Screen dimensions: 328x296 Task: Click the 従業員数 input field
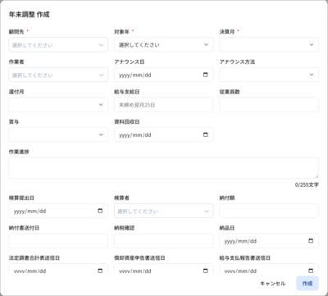pyautogui.click(x=269, y=105)
